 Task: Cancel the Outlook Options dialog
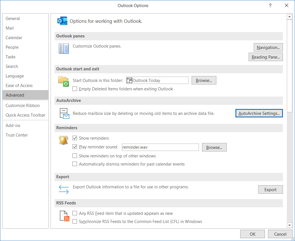(x=280, y=234)
